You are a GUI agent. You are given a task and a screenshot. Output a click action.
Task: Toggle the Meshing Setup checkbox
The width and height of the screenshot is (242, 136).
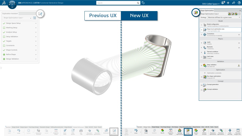tap(4, 28)
